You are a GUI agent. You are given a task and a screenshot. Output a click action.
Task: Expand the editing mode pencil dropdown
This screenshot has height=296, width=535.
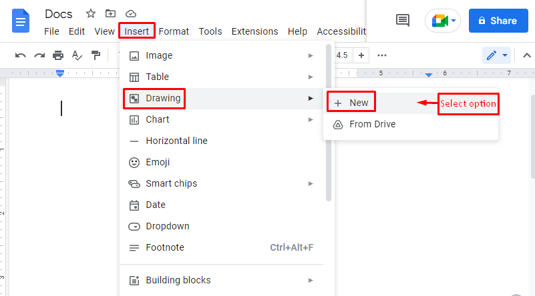[496, 55]
